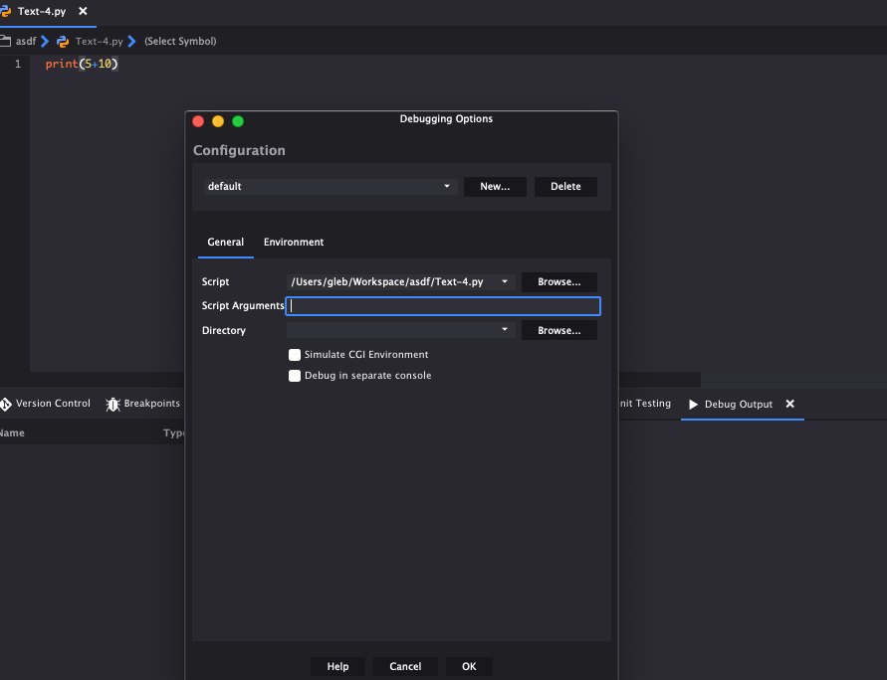Expand the Script path dropdown
Image resolution: width=887 pixels, height=680 pixels.
[505, 282]
